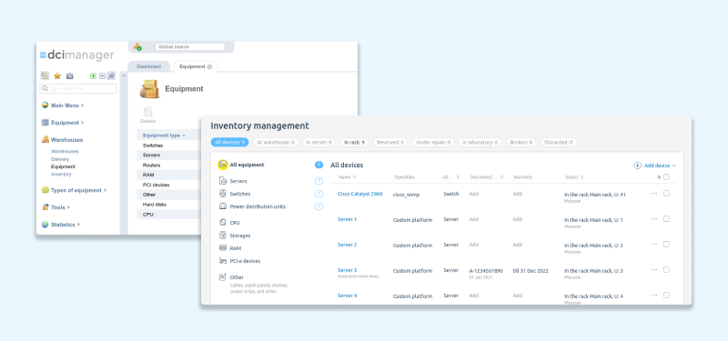
Task: Check the Cisco Catalyst 2960 row checkbox
Action: pos(666,194)
